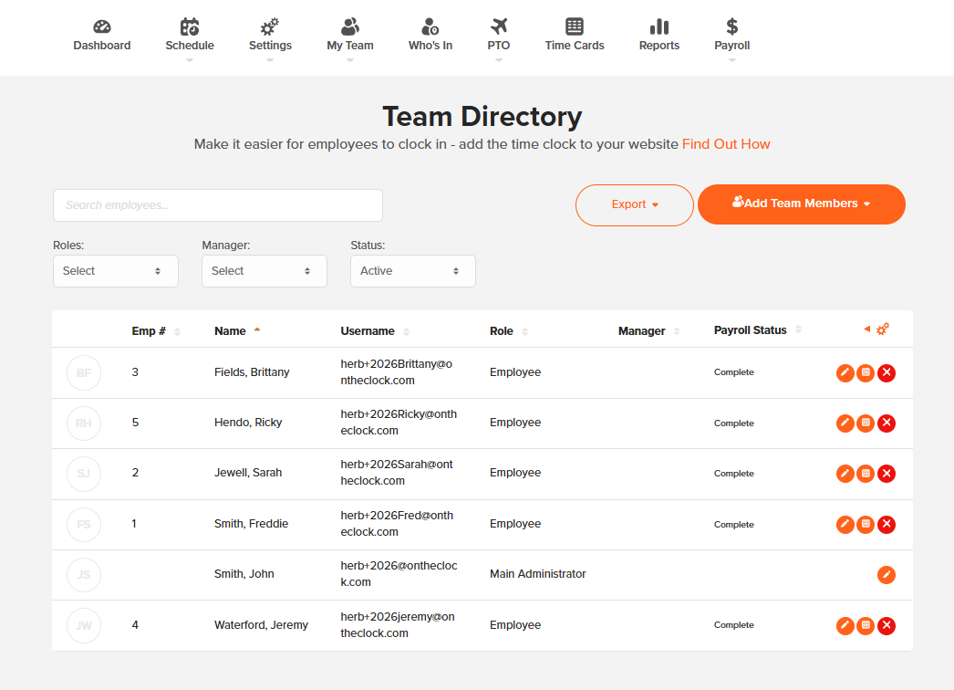Viewport: 954px width, 690px height.
Task: Open the Export dropdown button
Action: coord(635,205)
